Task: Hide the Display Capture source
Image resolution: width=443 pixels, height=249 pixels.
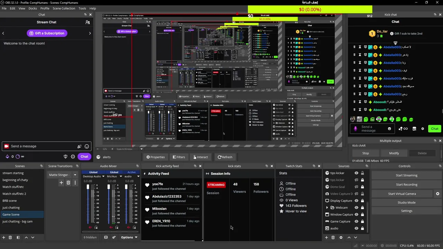Action: click(356, 201)
